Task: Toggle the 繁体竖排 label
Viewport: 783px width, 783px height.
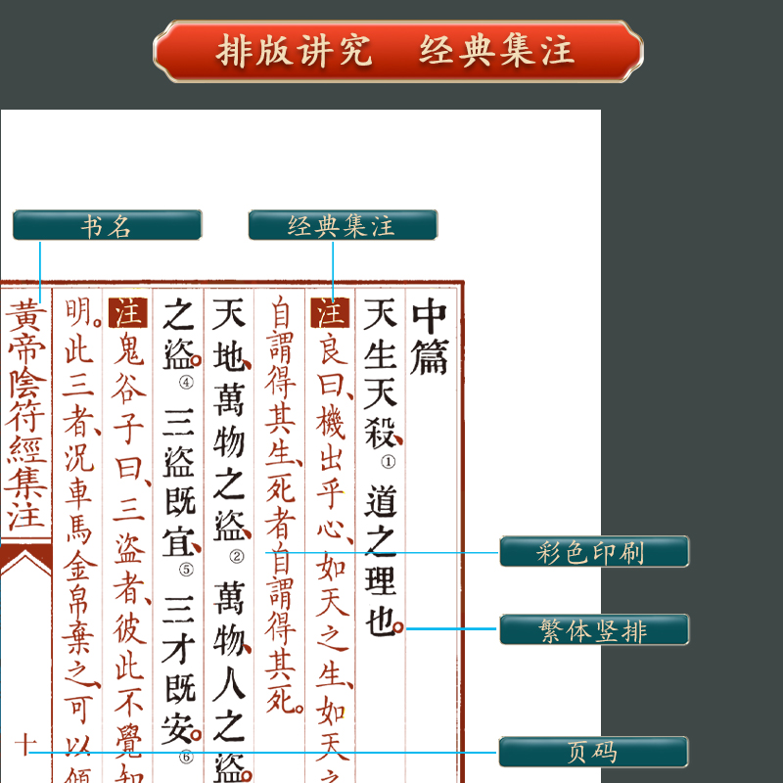Action: 594,629
